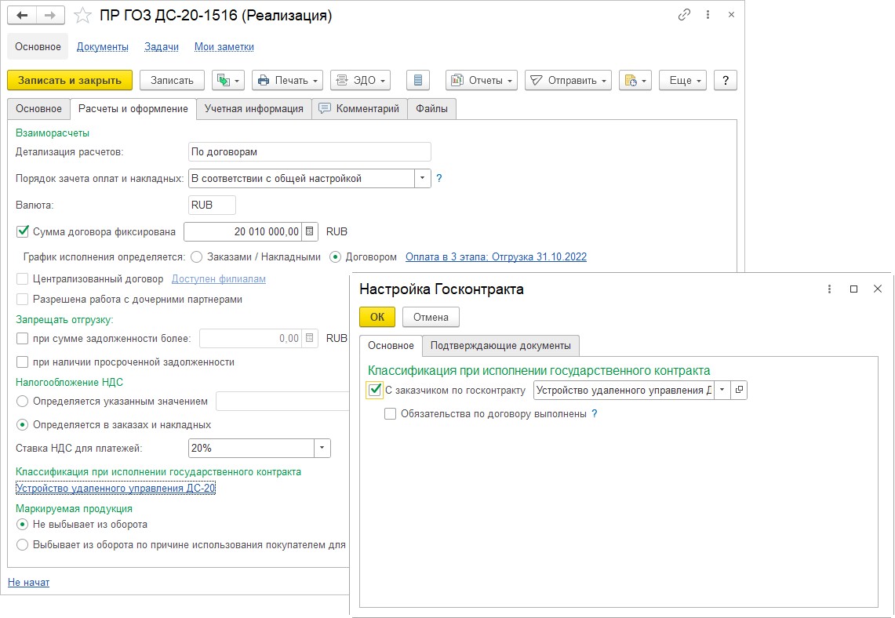Go forward with the right arrow button
895x618 pixels.
(50, 16)
